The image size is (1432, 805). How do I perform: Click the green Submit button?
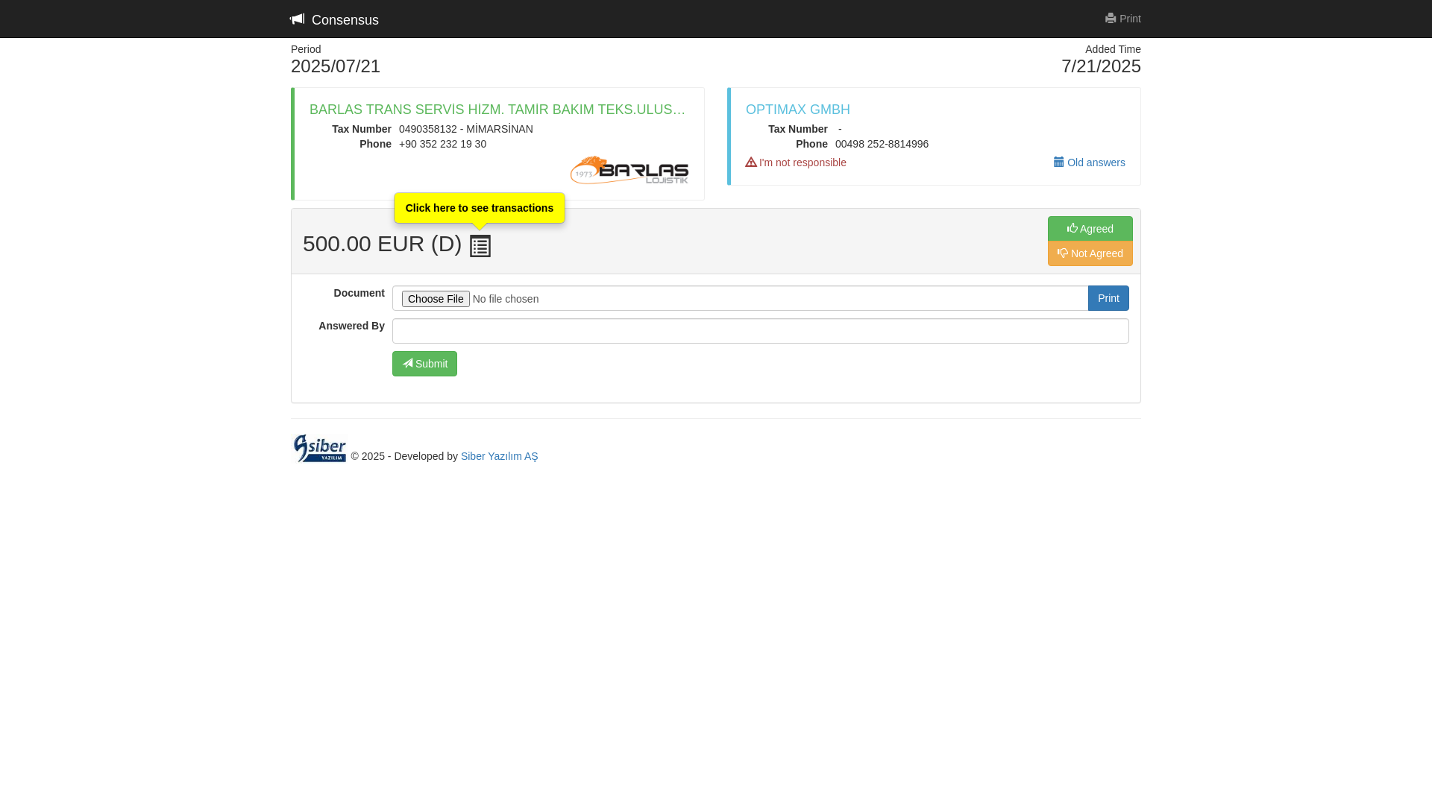[424, 364]
